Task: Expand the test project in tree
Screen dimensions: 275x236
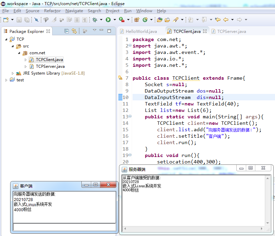Action: [x=6, y=80]
